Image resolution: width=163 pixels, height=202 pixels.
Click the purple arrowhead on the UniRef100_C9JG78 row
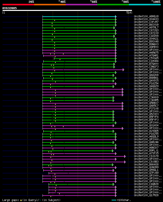tap(125, 157)
